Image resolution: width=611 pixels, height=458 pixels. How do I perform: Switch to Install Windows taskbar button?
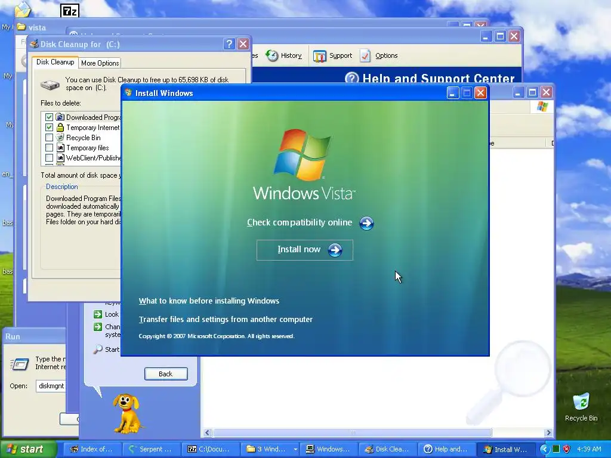507,449
